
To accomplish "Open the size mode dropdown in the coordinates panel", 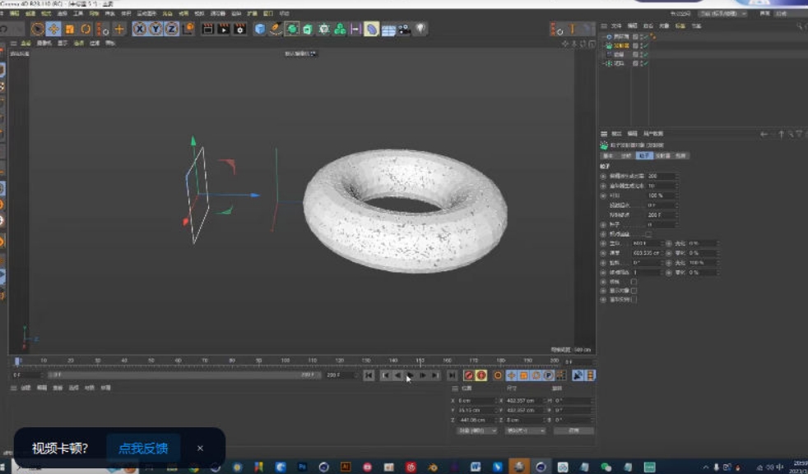I will point(525,430).
